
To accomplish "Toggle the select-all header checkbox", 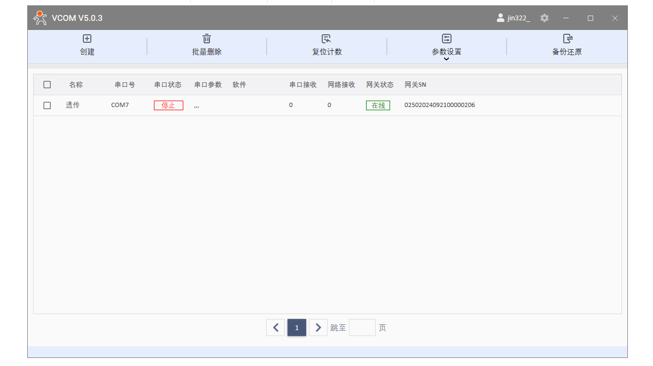I will [x=47, y=85].
